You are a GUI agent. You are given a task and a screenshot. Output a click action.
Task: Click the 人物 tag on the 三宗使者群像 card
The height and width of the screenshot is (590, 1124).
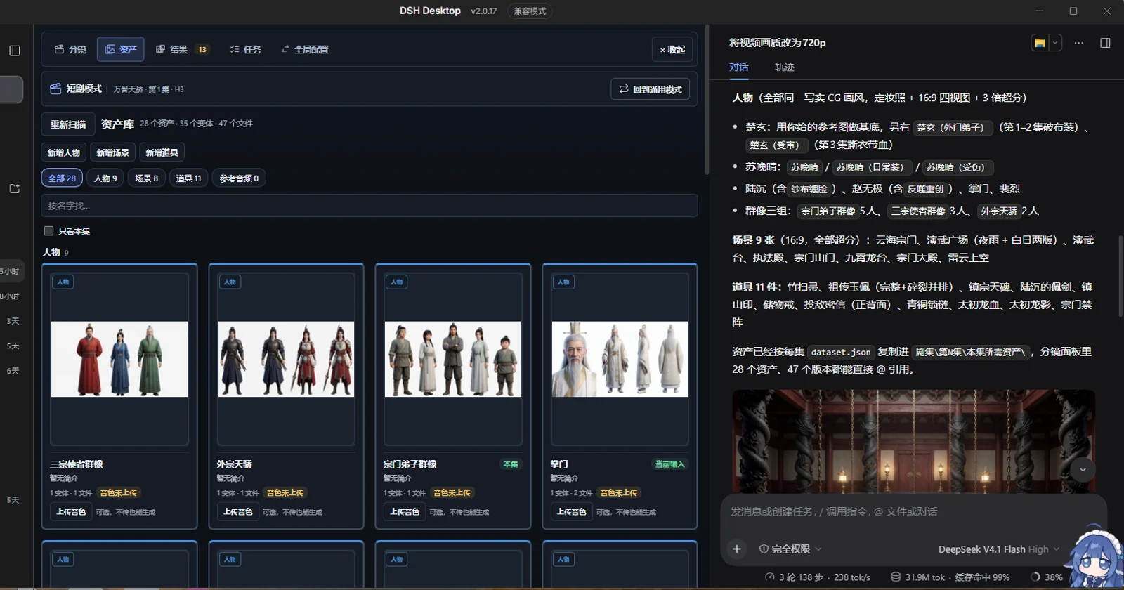(x=63, y=282)
